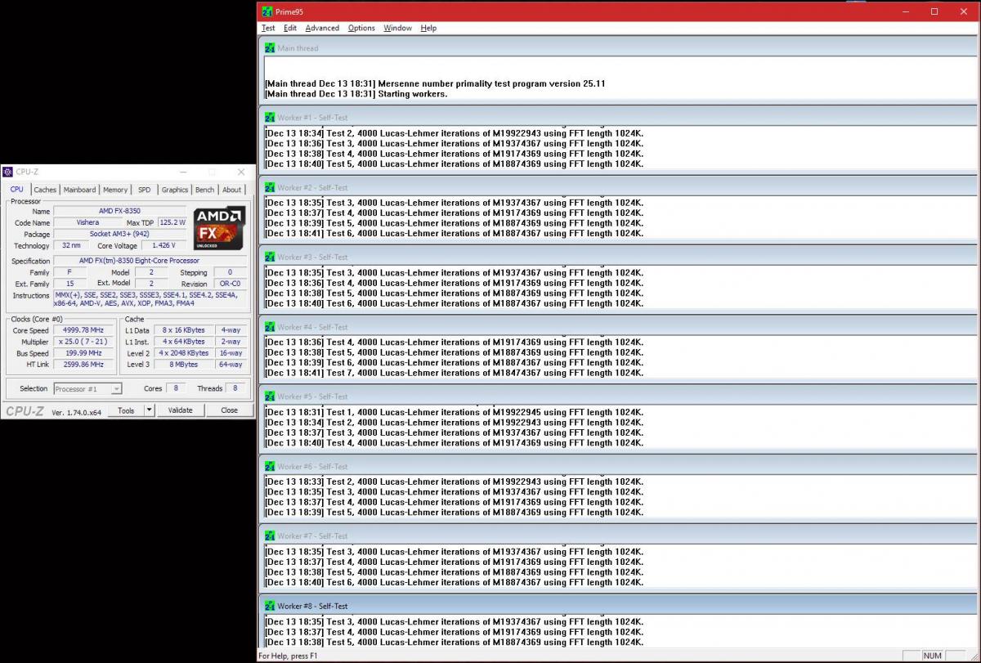Click the CPU-Z title bar icon
The image size is (981, 663).
coord(8,172)
